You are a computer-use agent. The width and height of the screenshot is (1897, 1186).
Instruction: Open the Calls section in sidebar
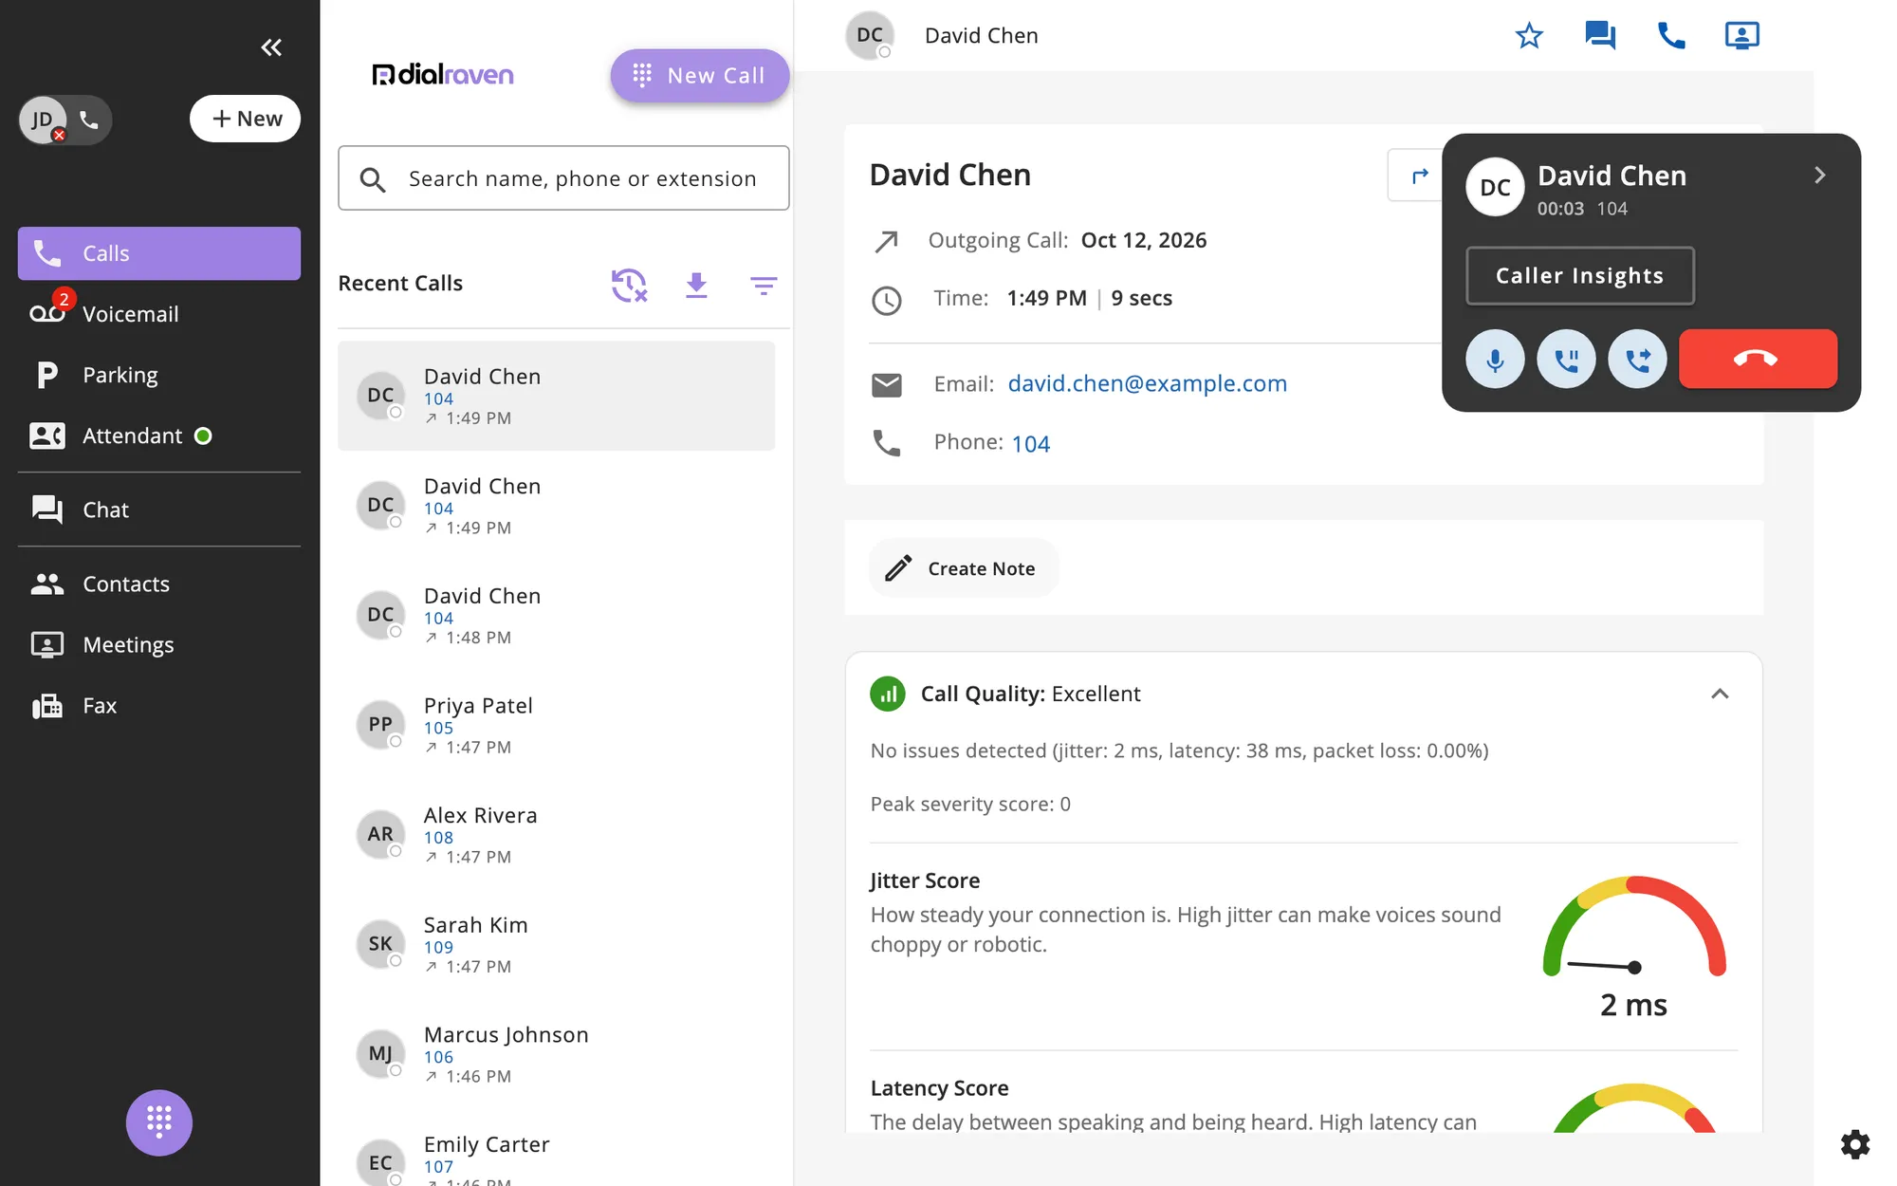coord(159,253)
